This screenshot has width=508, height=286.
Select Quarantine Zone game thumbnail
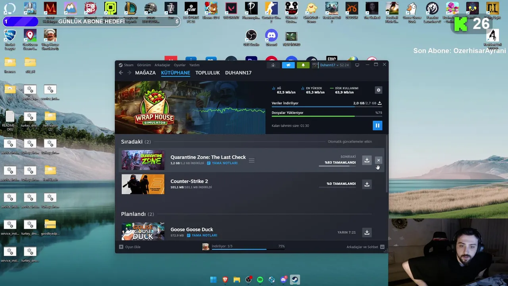pyautogui.click(x=143, y=160)
